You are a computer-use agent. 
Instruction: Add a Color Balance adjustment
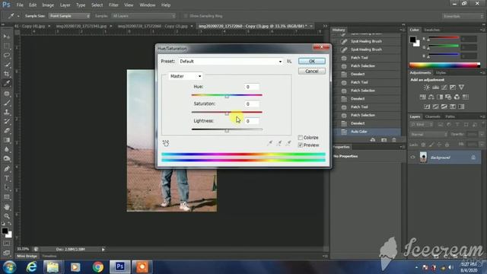[x=431, y=97]
